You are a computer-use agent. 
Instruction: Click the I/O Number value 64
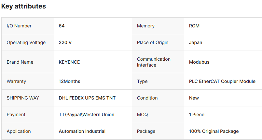pyautogui.click(x=62, y=26)
